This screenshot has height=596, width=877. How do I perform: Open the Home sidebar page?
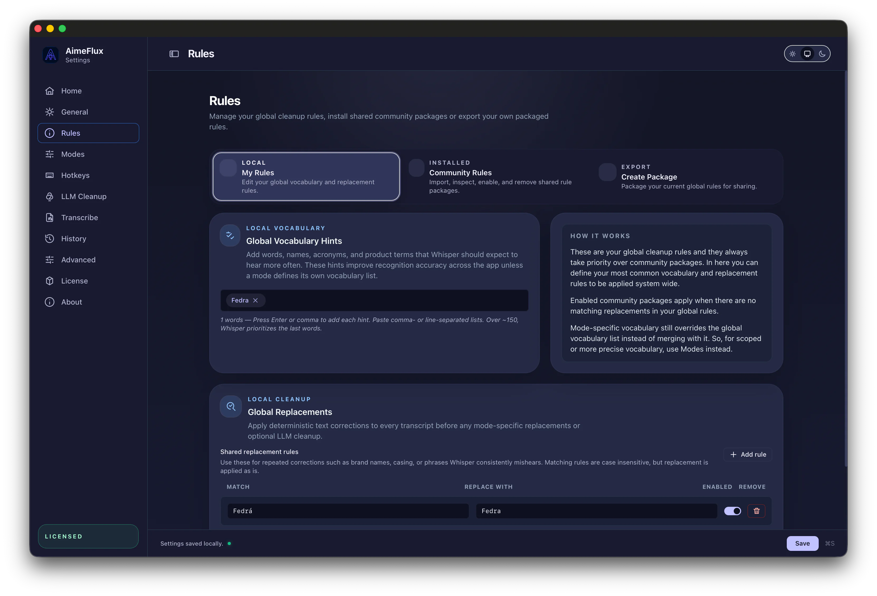(x=88, y=91)
